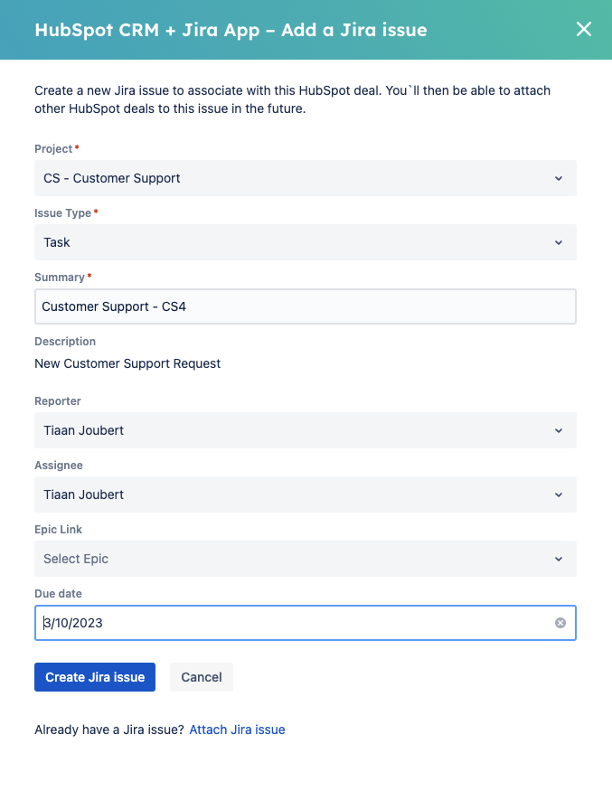Close the Add a Jira issue dialog
Image resolution: width=612 pixels, height=791 pixels.
584,29
